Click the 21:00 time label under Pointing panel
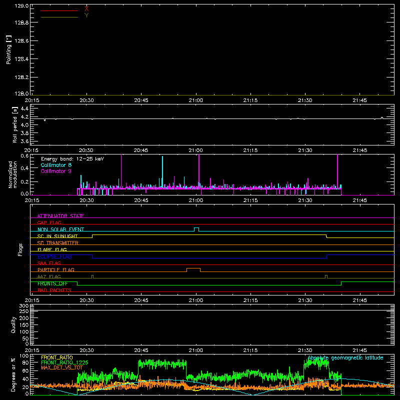Viewport: 400px width, 400px height. [x=196, y=100]
